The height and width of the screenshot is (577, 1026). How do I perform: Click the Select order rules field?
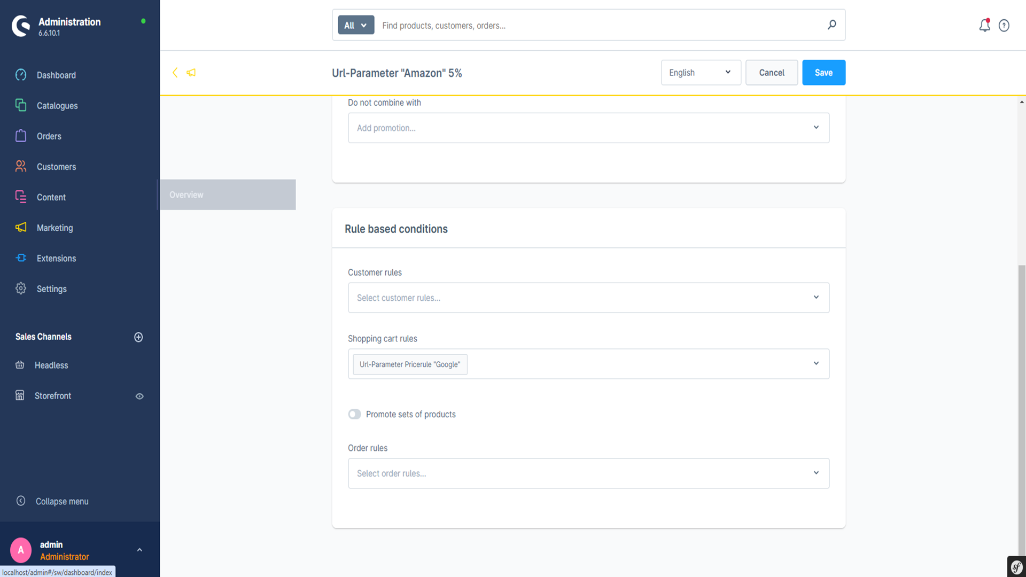pos(588,473)
